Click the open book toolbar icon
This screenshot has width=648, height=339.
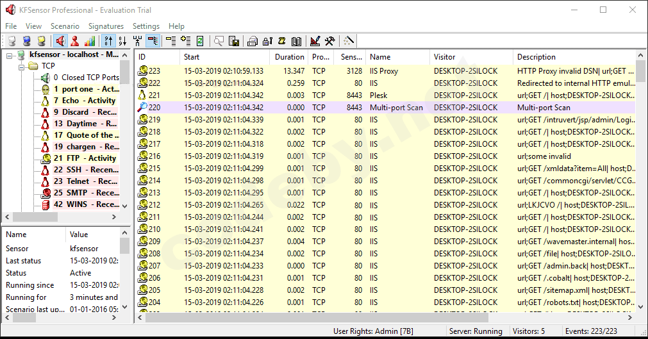pos(296,41)
